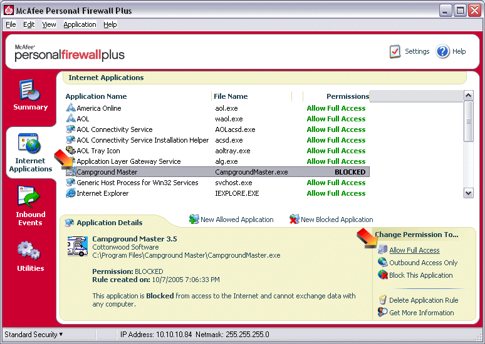This screenshot has width=485, height=344.
Task: Click the Settings text link
Action: point(417,51)
